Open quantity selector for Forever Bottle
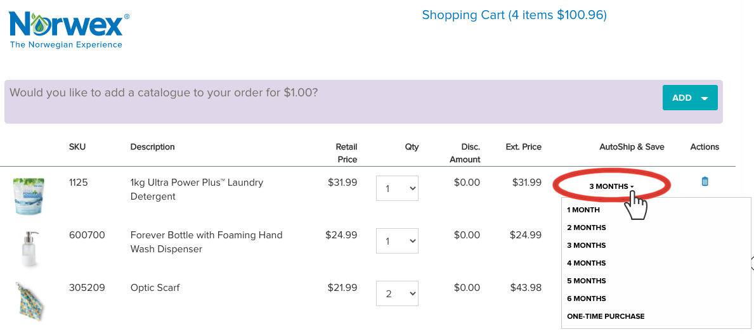The width and height of the screenshot is (754, 334). pos(397,241)
